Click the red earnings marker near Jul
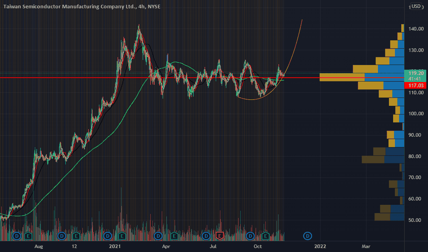428x252 pixels. tap(220, 236)
